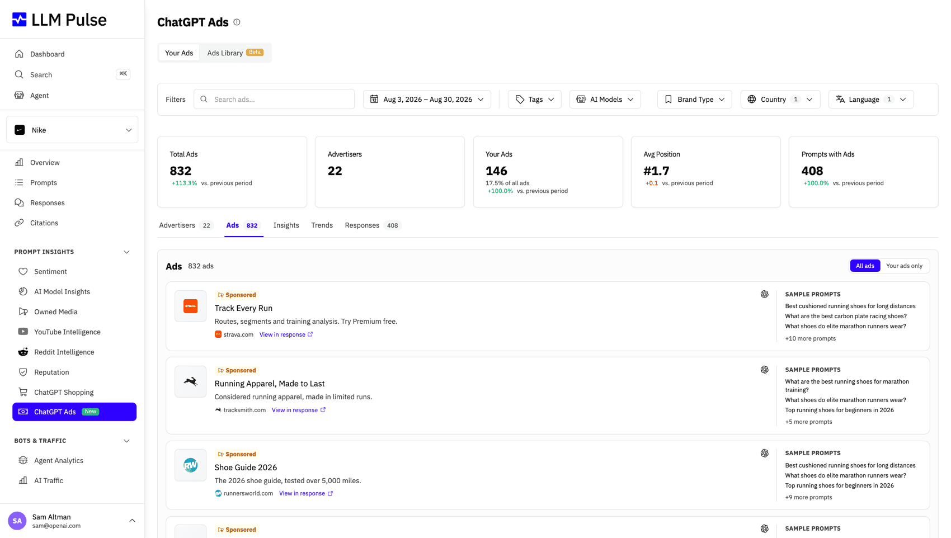
Task: Switch to Your ads only
Action: point(904,266)
